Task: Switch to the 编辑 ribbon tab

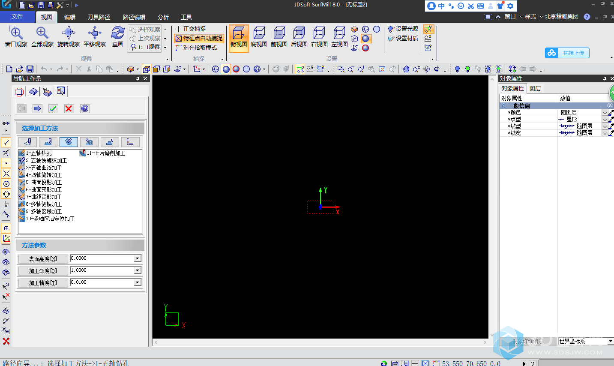Action: click(70, 17)
